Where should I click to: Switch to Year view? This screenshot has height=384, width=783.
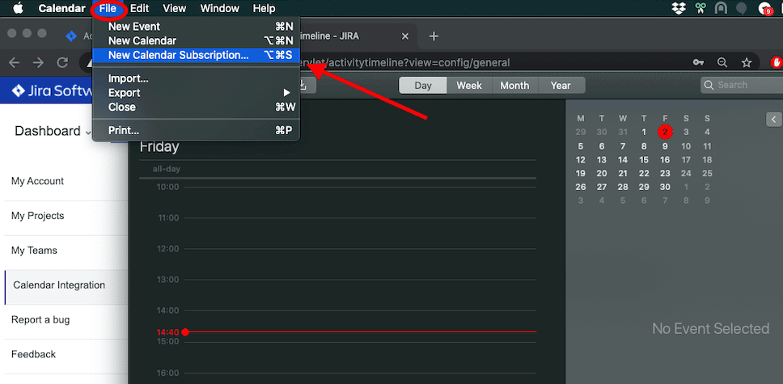561,86
